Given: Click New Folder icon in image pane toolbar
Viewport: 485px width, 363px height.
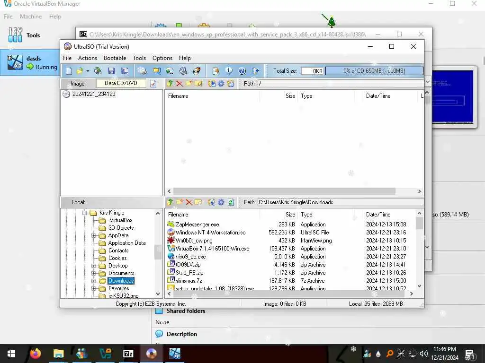Looking at the screenshot, I should tap(189, 83).
